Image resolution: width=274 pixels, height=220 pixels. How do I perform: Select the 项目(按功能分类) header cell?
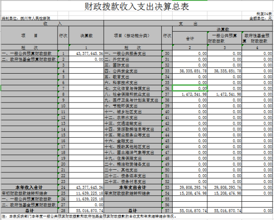pos(132,36)
